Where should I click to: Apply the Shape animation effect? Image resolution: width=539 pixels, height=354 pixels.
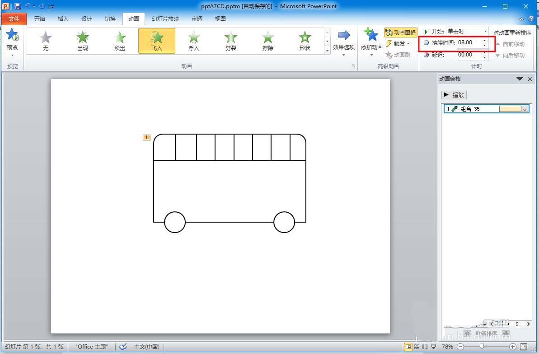coord(305,41)
